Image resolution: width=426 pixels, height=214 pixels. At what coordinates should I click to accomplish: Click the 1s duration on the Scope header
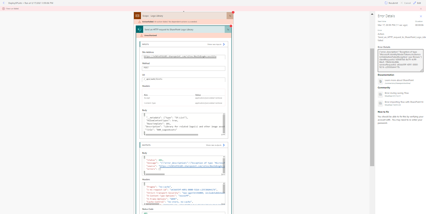point(230,16)
